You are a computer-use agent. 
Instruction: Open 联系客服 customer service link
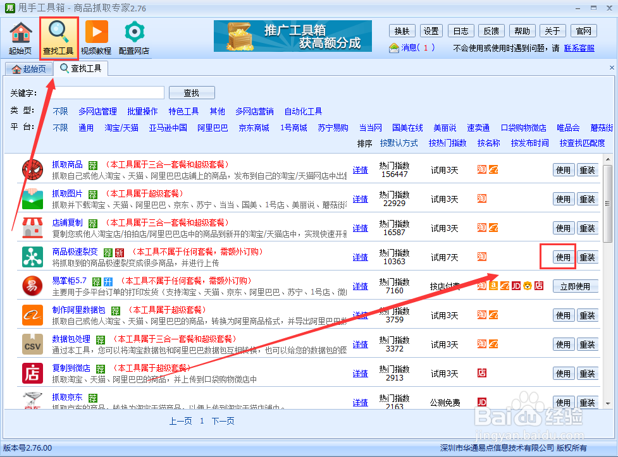coord(579,47)
